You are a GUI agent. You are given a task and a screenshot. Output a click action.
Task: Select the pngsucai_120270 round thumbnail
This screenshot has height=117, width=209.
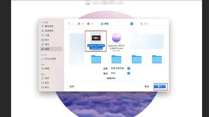point(116,38)
